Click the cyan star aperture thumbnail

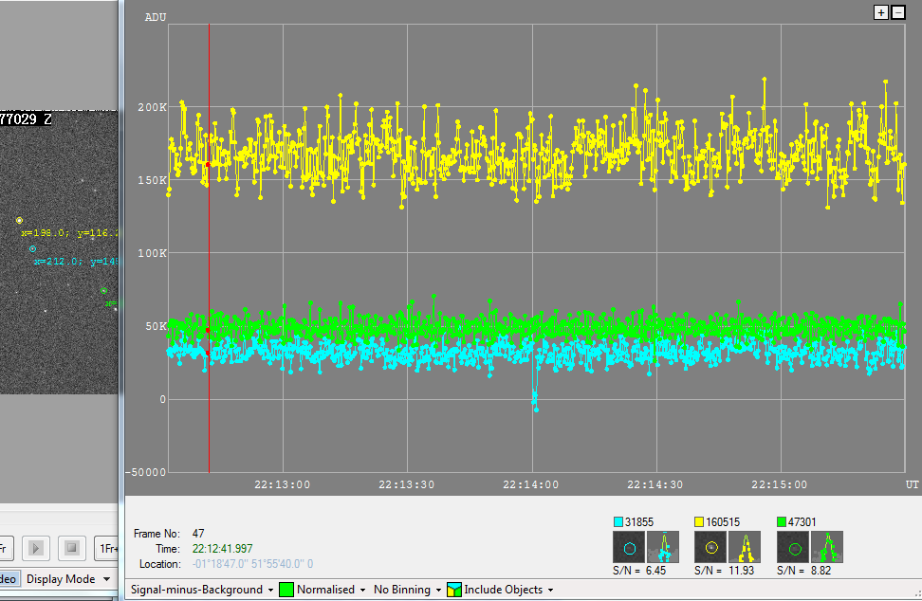click(x=629, y=547)
